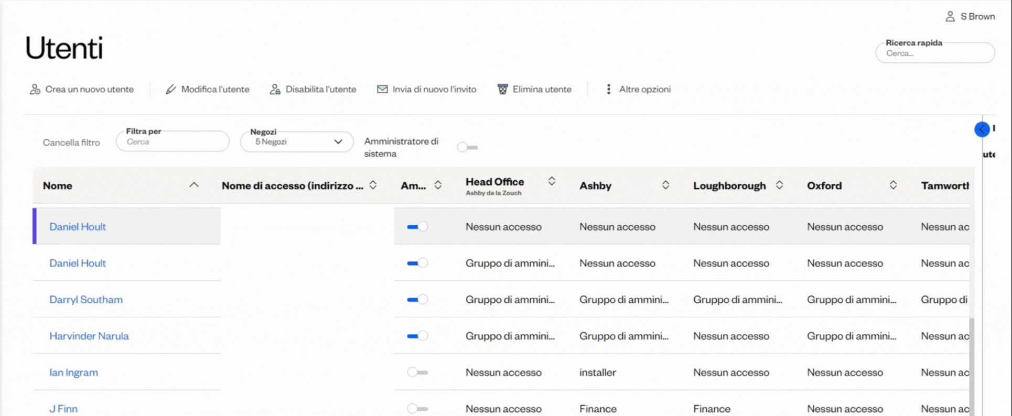Sort the Ashby column
Screen dimensions: 1012x416
(665, 185)
